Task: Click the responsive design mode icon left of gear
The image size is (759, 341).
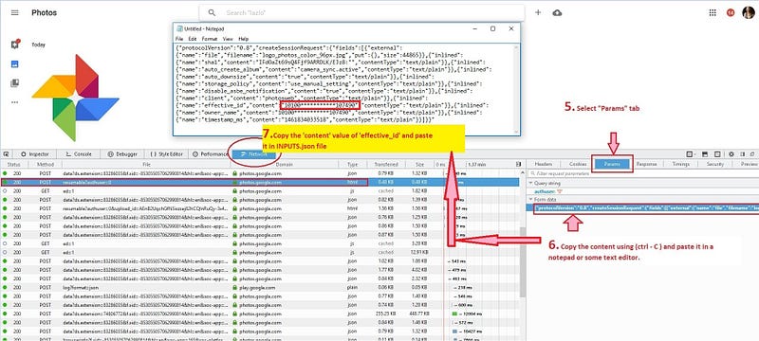Action: [717, 154]
